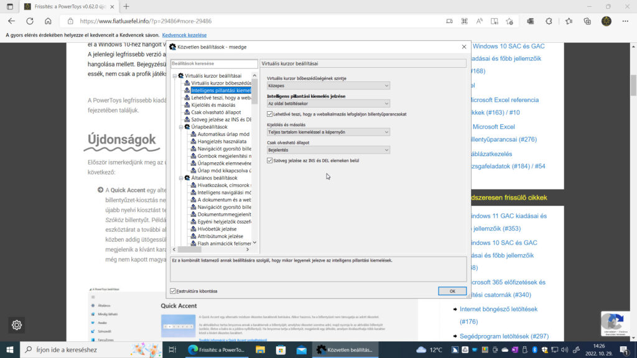Launch Microsoft Store from taskbar

coord(281,350)
